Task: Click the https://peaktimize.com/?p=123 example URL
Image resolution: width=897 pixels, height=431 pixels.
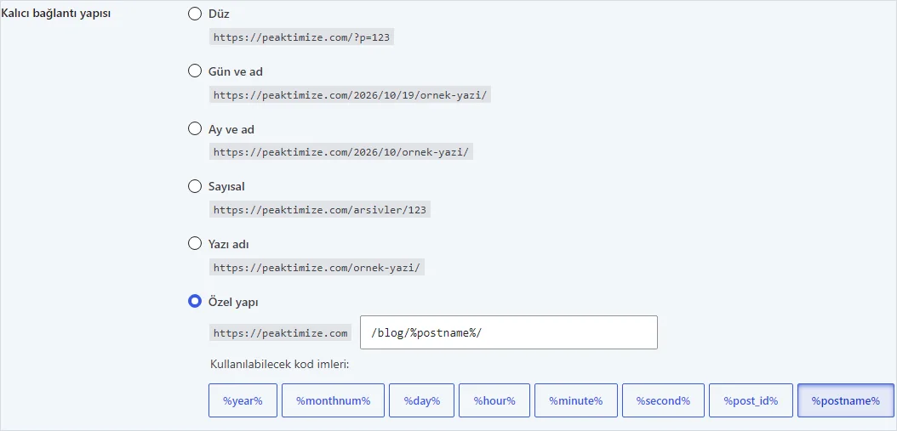Action: coord(301,37)
